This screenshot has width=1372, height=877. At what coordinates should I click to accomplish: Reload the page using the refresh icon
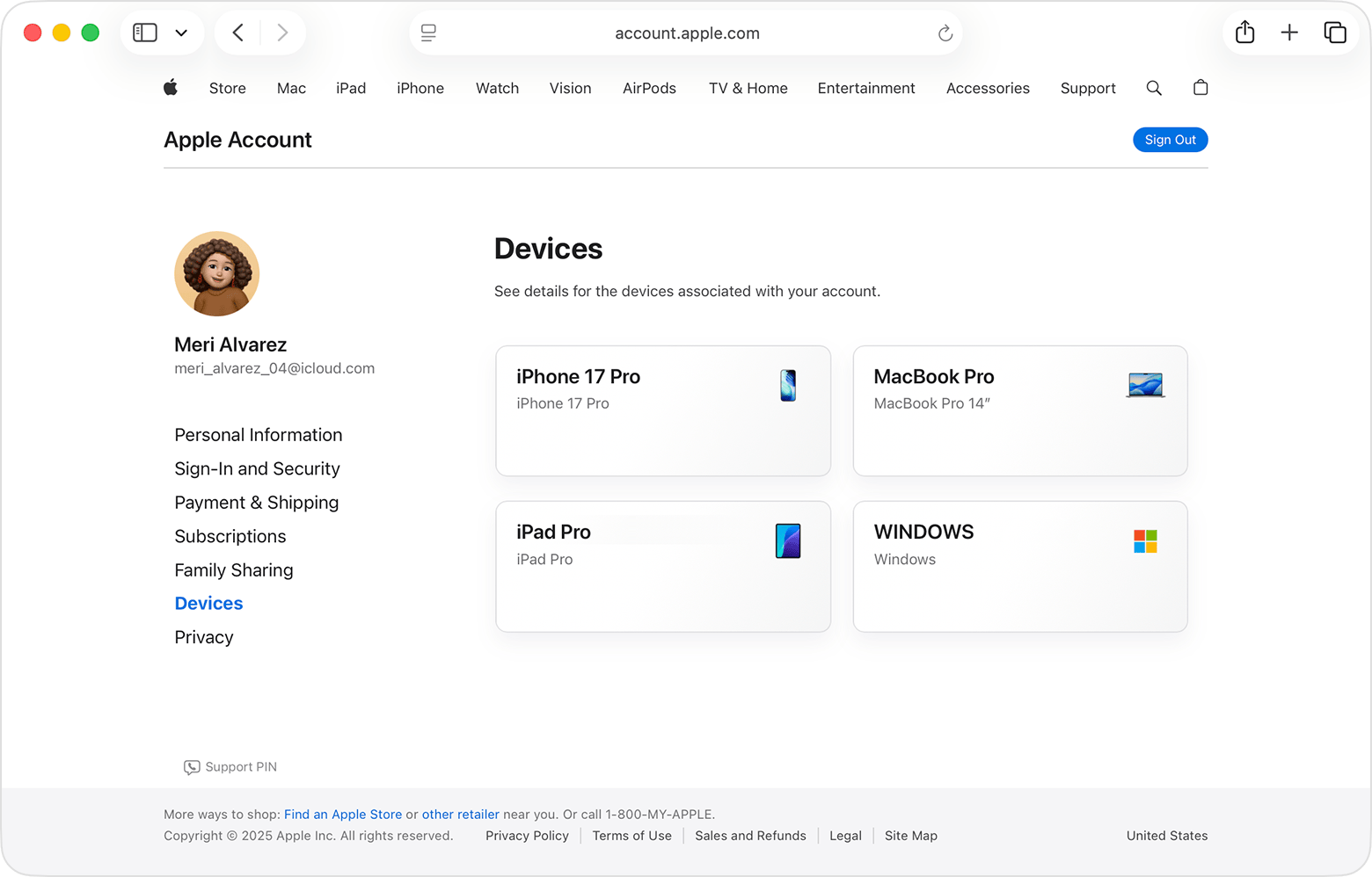click(x=945, y=33)
